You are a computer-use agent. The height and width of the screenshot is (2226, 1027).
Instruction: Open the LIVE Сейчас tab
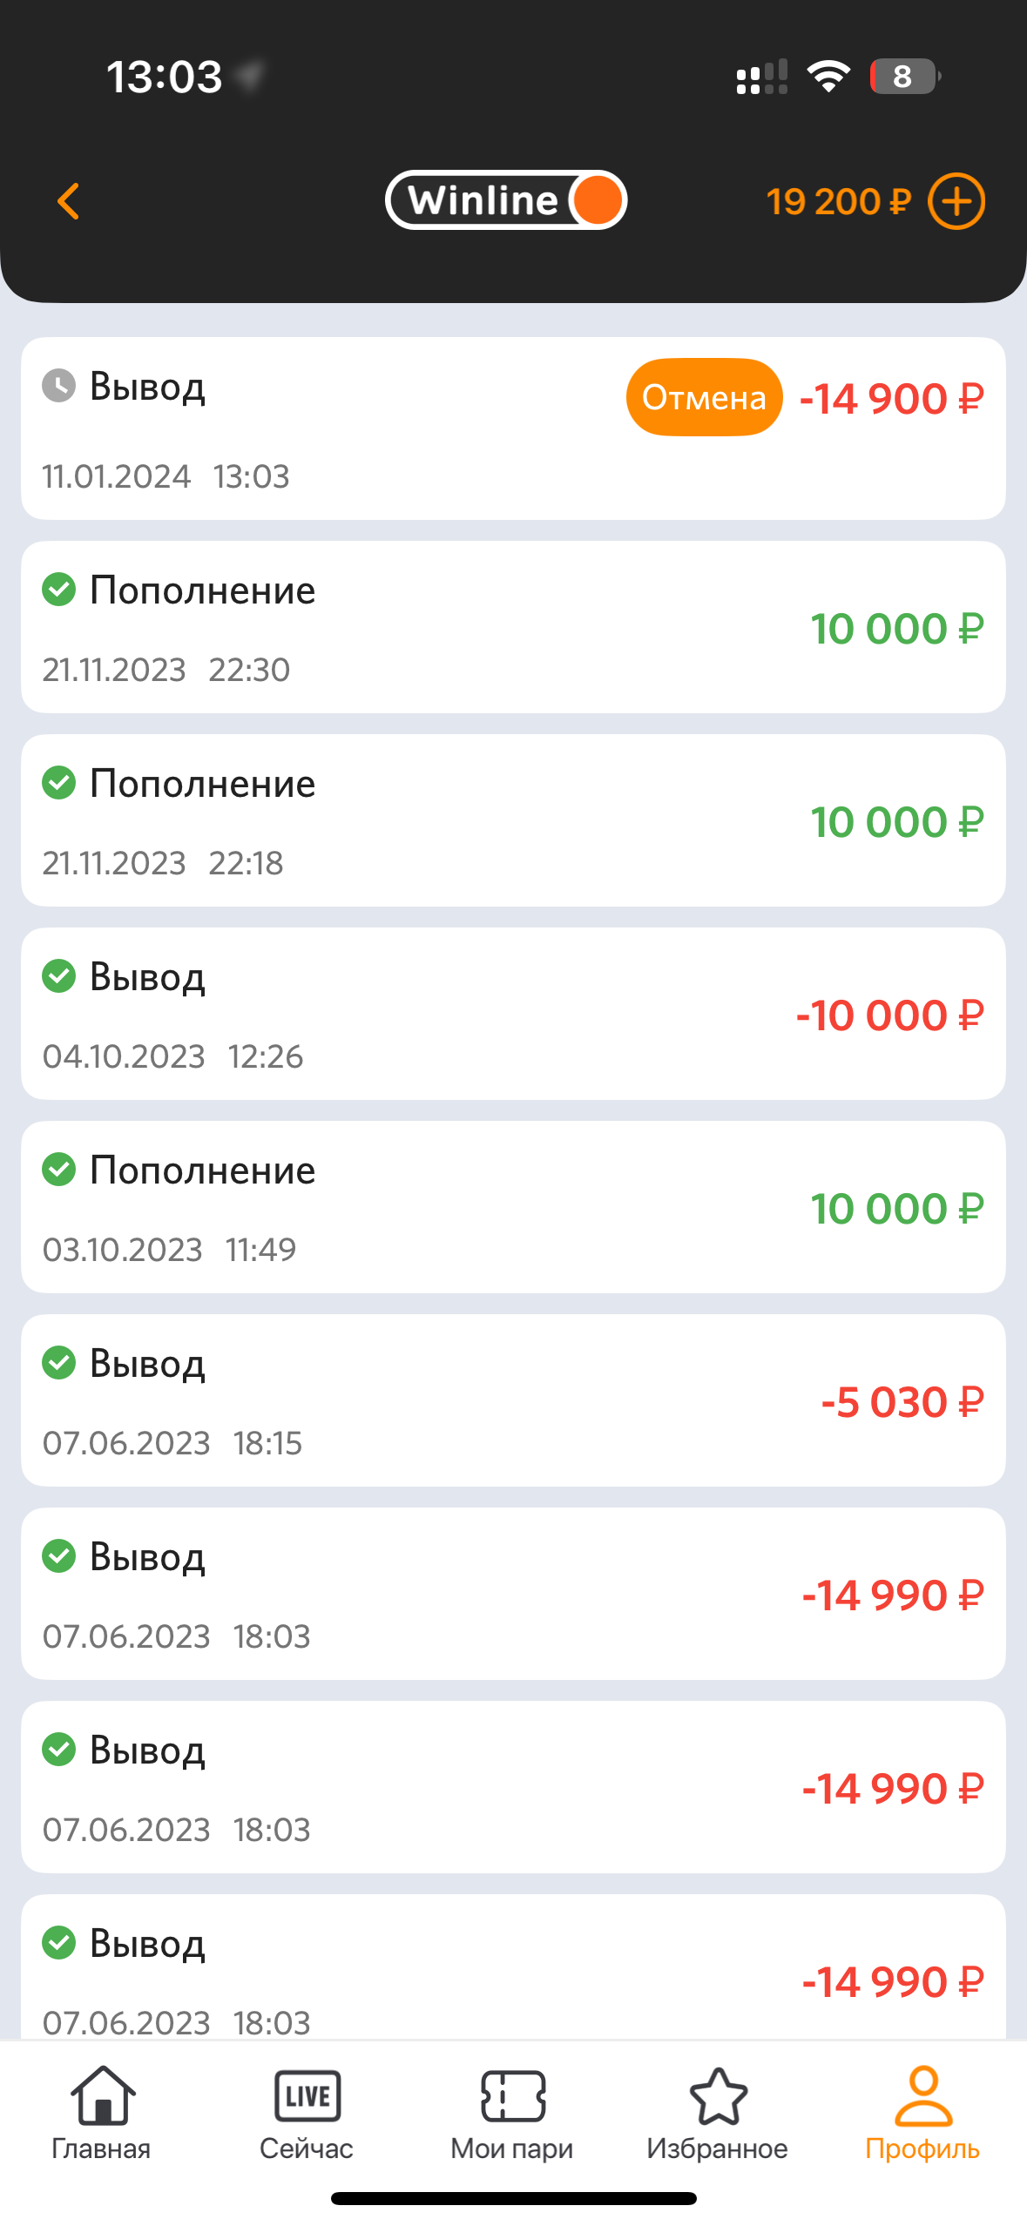(307, 2112)
